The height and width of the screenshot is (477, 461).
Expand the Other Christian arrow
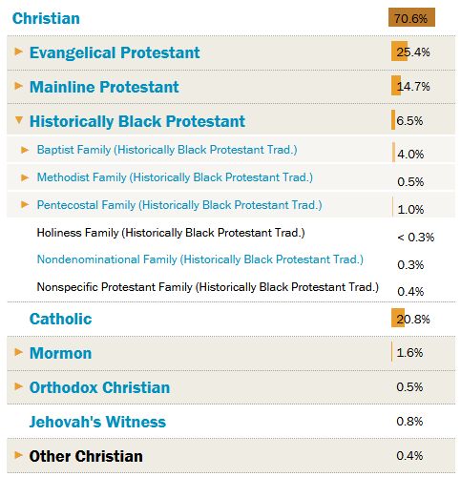pos(19,455)
